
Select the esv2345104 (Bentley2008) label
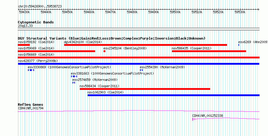[x=125, y=48]
